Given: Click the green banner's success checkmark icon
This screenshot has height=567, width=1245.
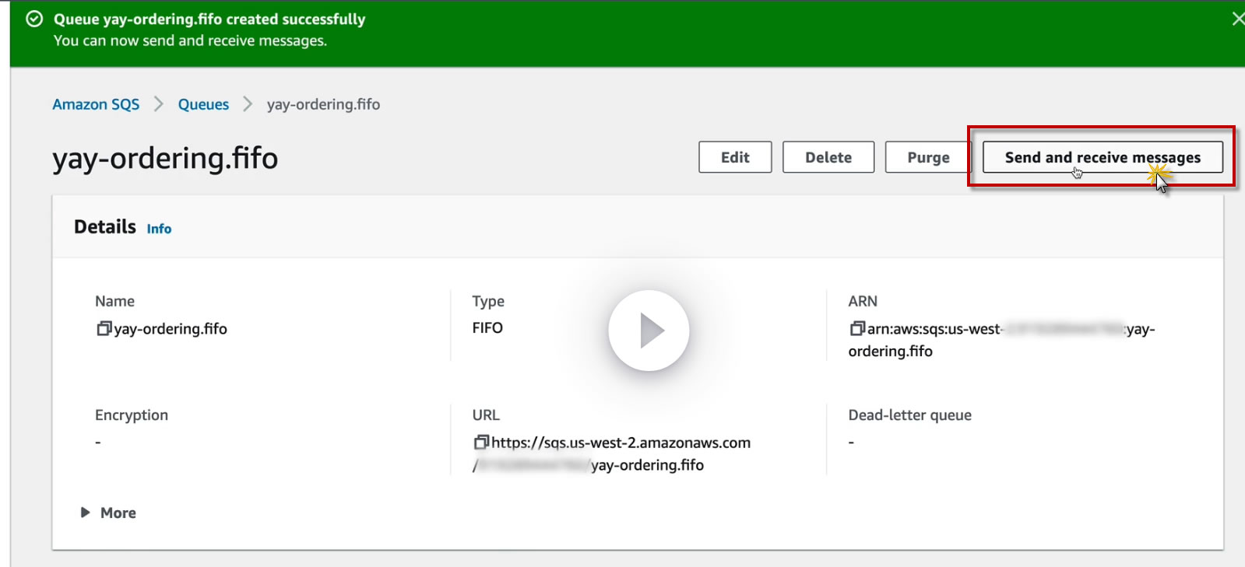Looking at the screenshot, I should pyautogui.click(x=34, y=19).
